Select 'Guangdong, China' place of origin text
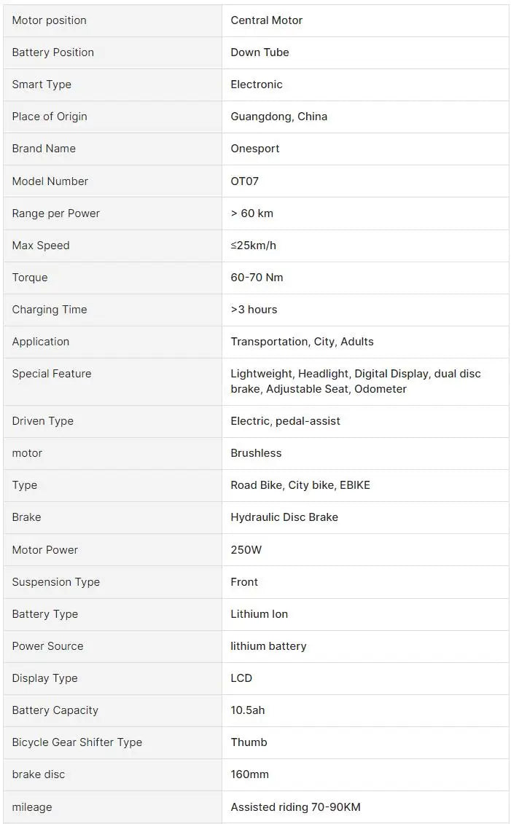Screen dimensions: 511x824 278,117
